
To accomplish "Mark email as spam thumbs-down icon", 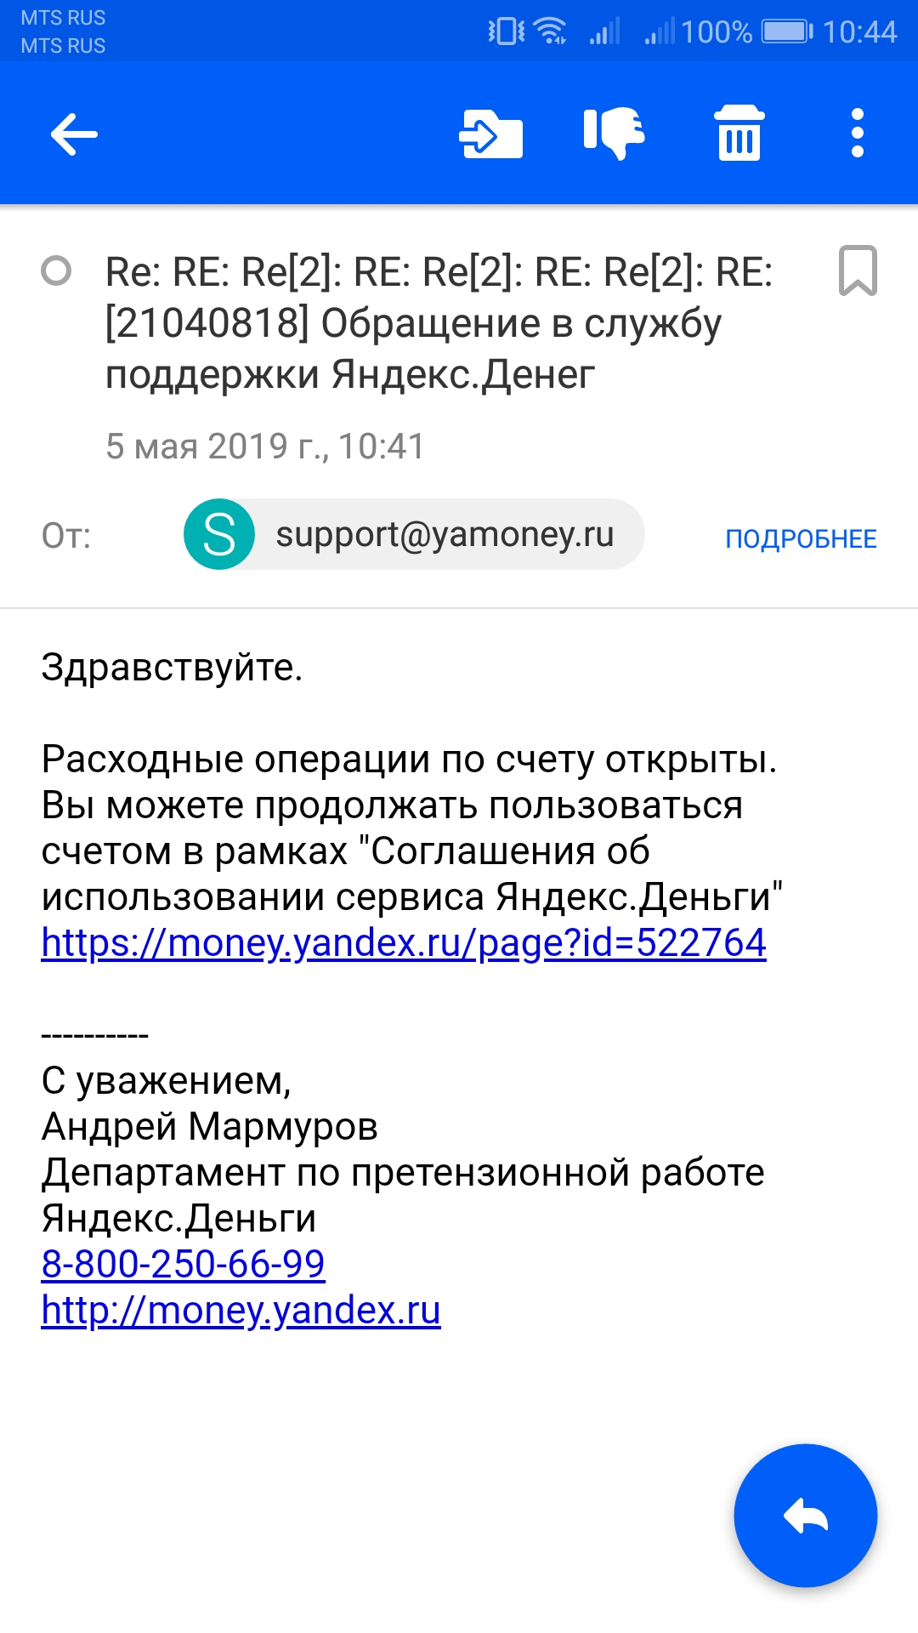I will pyautogui.click(x=615, y=134).
